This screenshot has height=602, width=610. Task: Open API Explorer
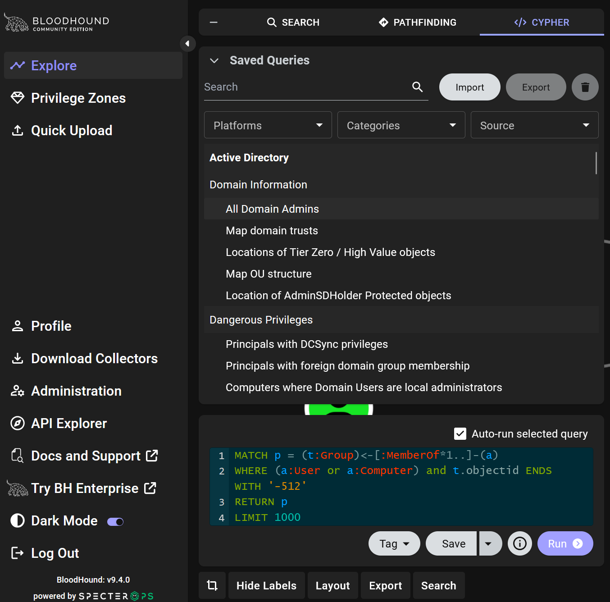(93, 423)
